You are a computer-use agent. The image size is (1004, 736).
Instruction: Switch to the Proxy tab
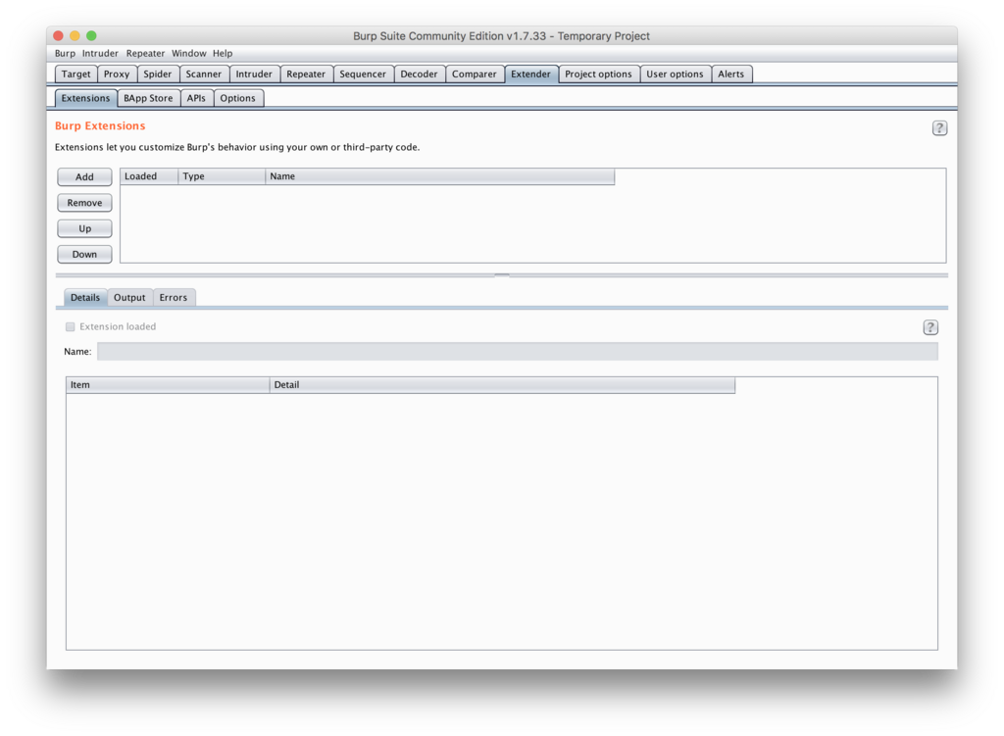pos(117,74)
